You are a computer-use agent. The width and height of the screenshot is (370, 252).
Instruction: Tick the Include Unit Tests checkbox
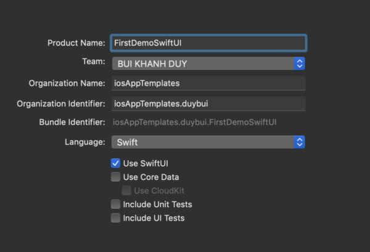115,204
